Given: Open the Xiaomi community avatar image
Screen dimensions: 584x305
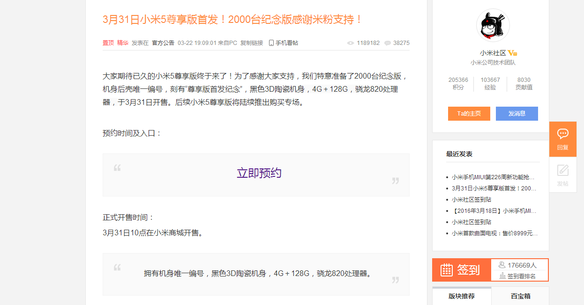Looking at the screenshot, I should (x=493, y=25).
